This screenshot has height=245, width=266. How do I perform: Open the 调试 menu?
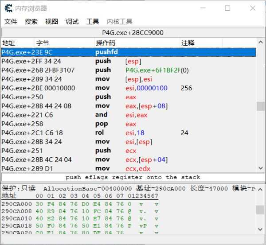[x=72, y=21]
